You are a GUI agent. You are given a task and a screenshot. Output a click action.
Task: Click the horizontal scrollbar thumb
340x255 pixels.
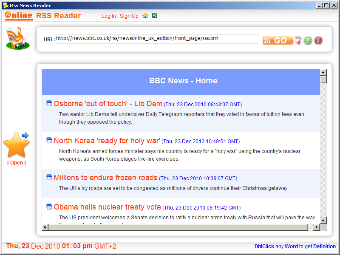coord(178,227)
